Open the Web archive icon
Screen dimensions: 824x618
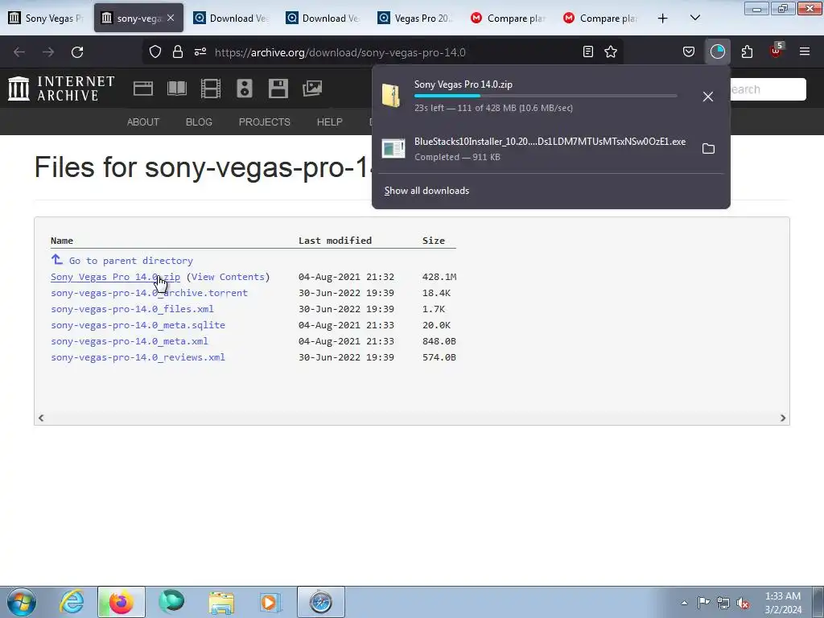pyautogui.click(x=143, y=89)
